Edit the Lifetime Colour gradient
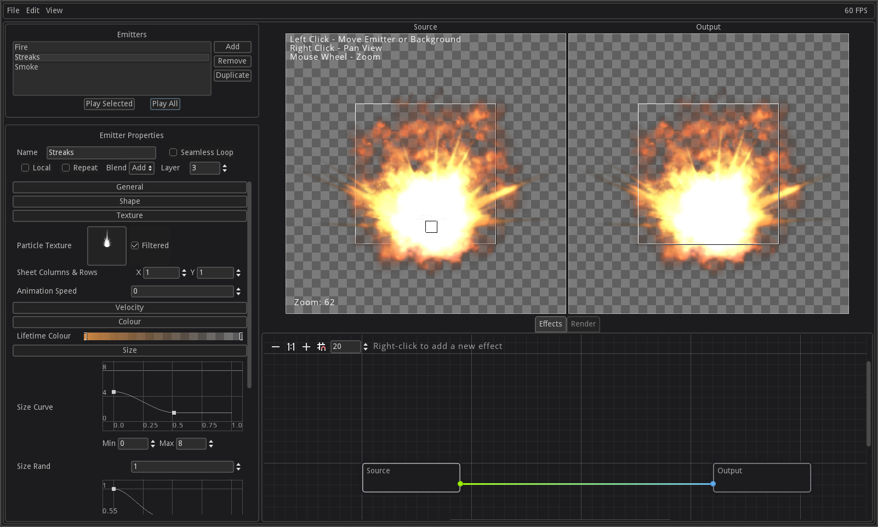Image resolution: width=878 pixels, height=527 pixels. [x=163, y=336]
